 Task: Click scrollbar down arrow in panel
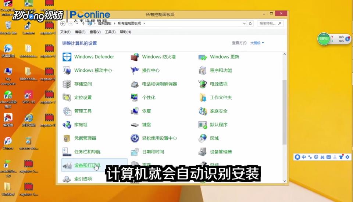[x=285, y=181]
